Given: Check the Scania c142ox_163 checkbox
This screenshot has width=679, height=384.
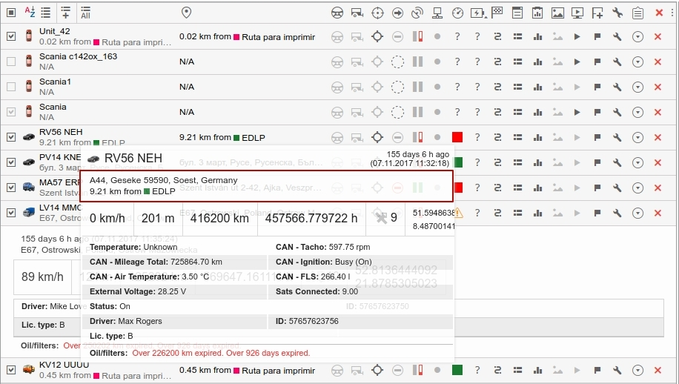Looking at the screenshot, I should tap(11, 62).
